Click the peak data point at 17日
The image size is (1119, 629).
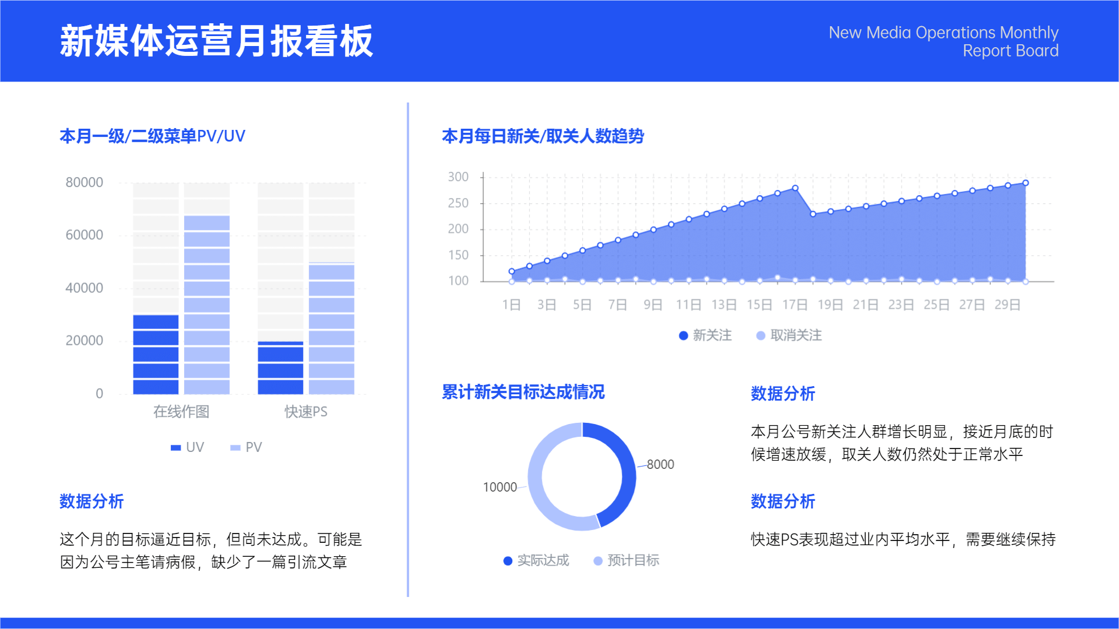pyautogui.click(x=795, y=188)
